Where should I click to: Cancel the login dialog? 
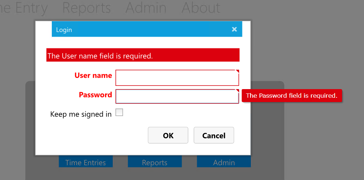coord(214,135)
